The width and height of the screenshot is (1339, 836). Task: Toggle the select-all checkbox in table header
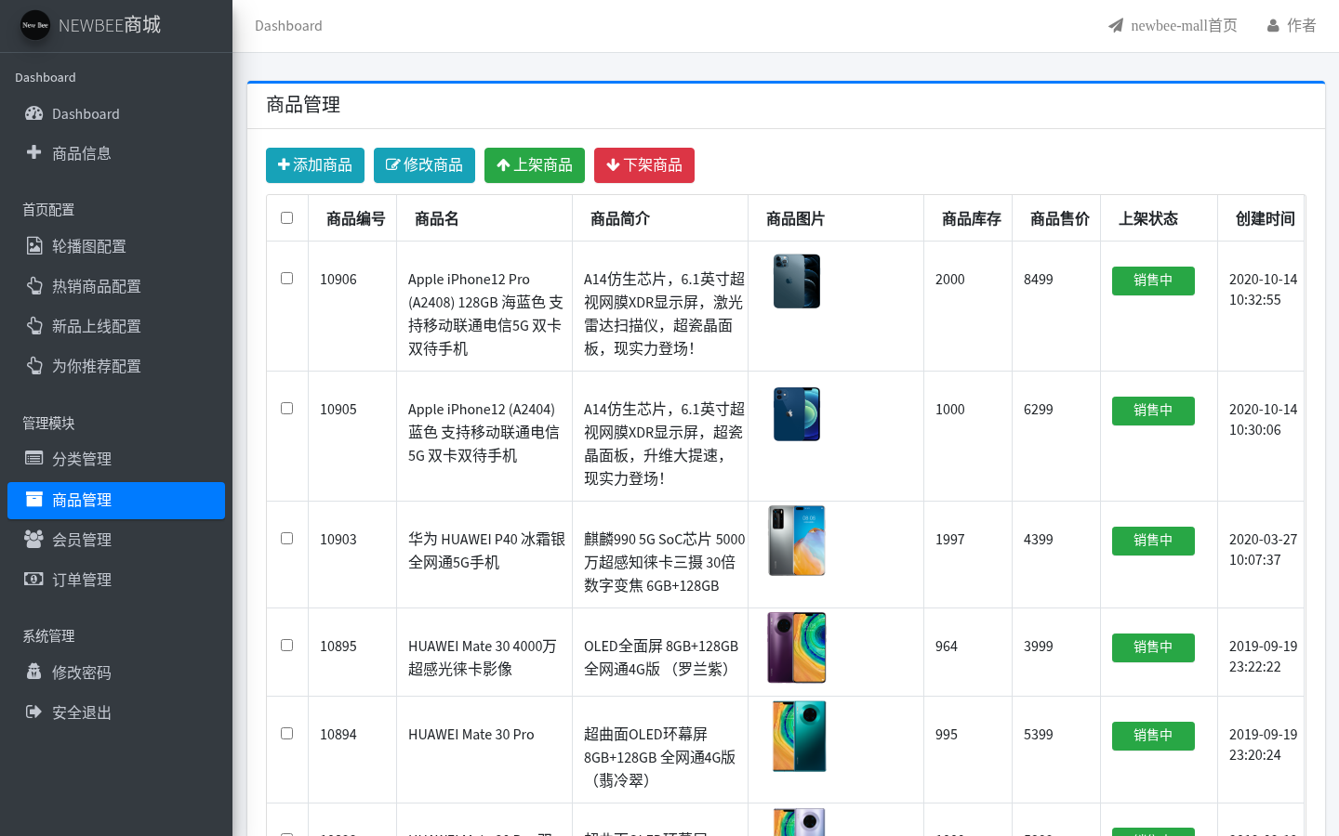click(x=286, y=217)
